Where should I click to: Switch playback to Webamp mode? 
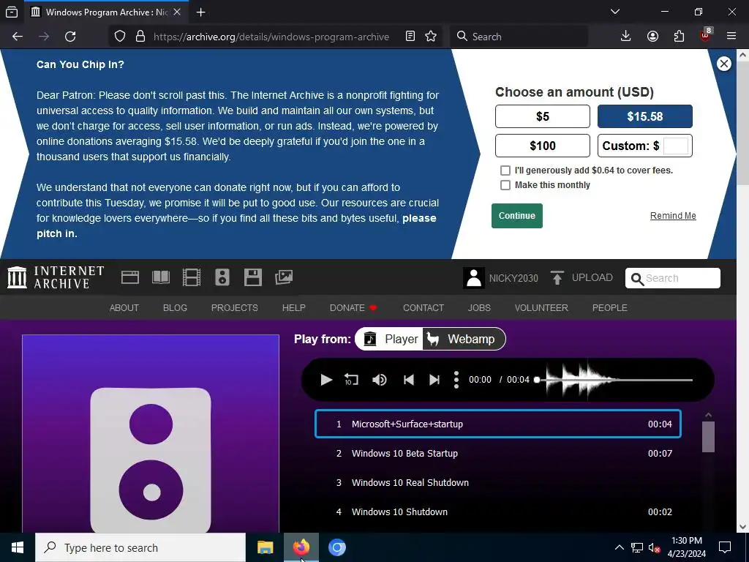[x=463, y=339]
